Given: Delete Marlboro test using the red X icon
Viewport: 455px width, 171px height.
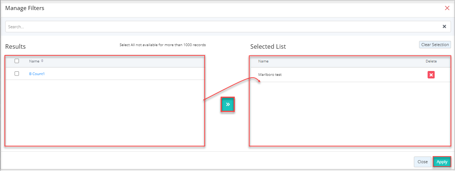Looking at the screenshot, I should [431, 75].
